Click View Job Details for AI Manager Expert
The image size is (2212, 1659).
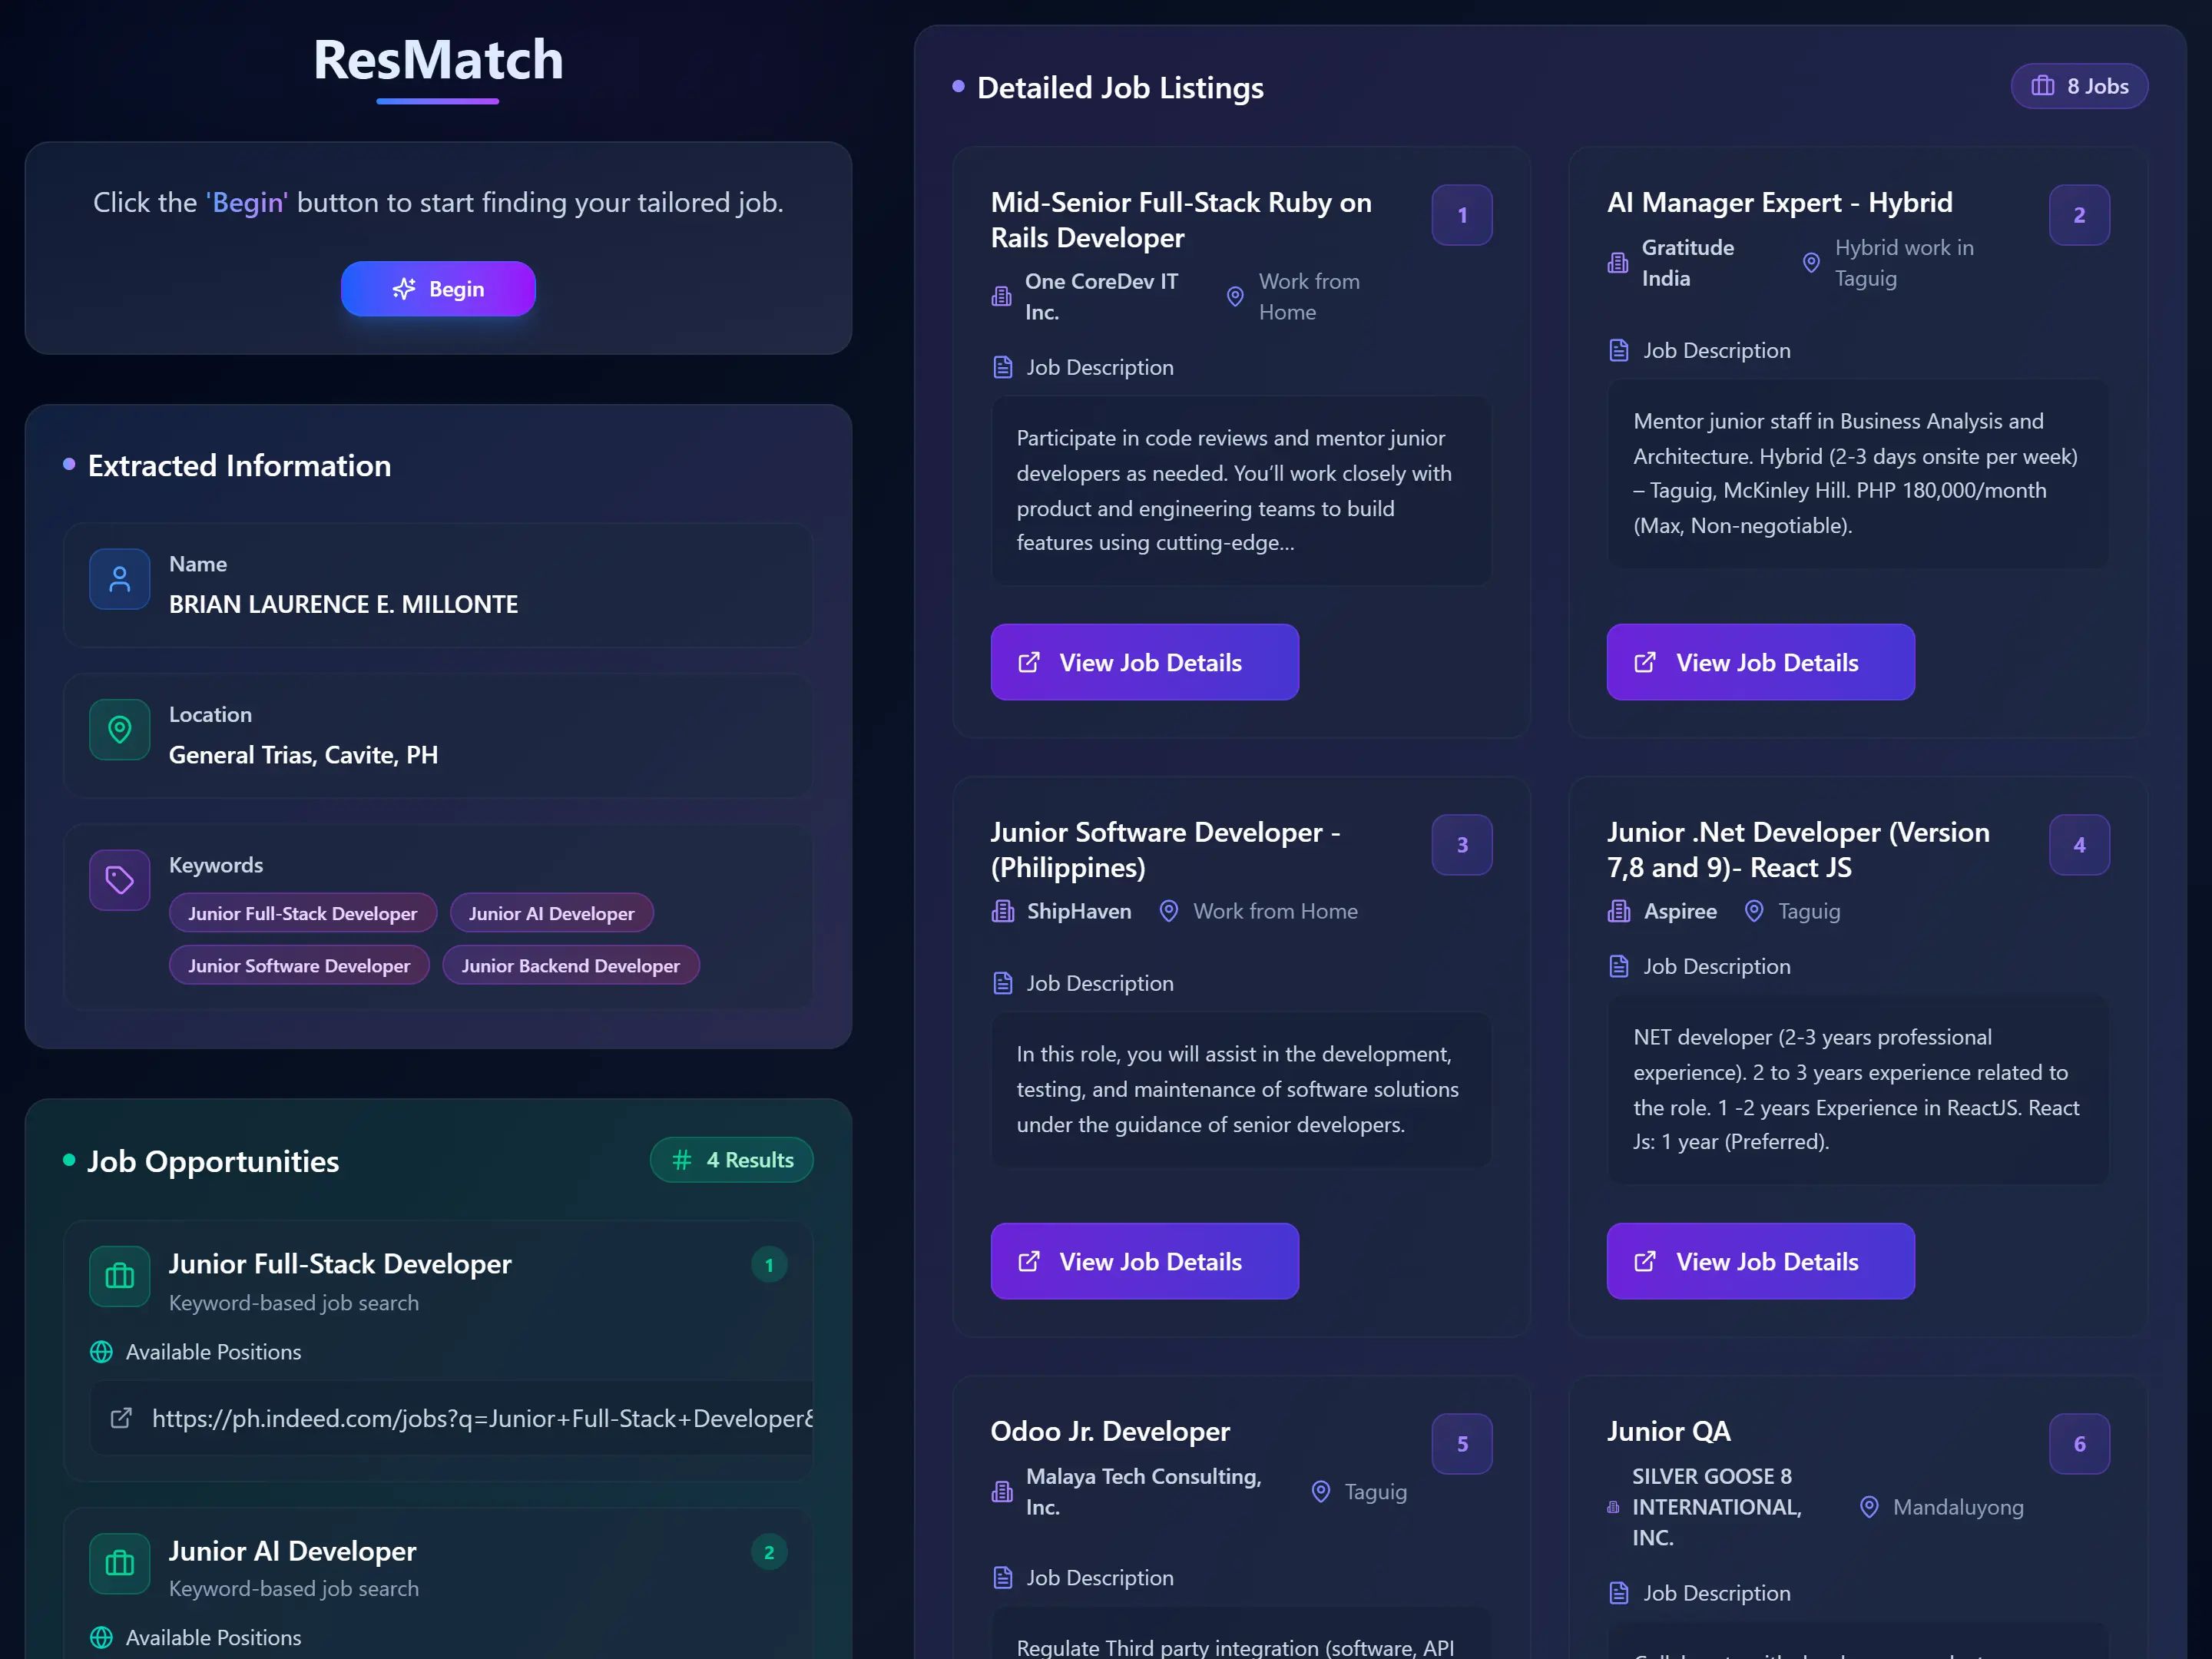pyautogui.click(x=1760, y=662)
